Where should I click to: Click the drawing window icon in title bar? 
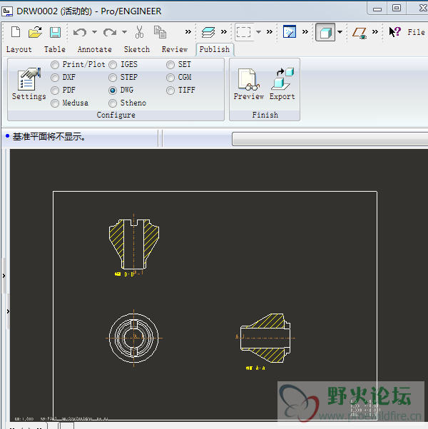click(7, 11)
